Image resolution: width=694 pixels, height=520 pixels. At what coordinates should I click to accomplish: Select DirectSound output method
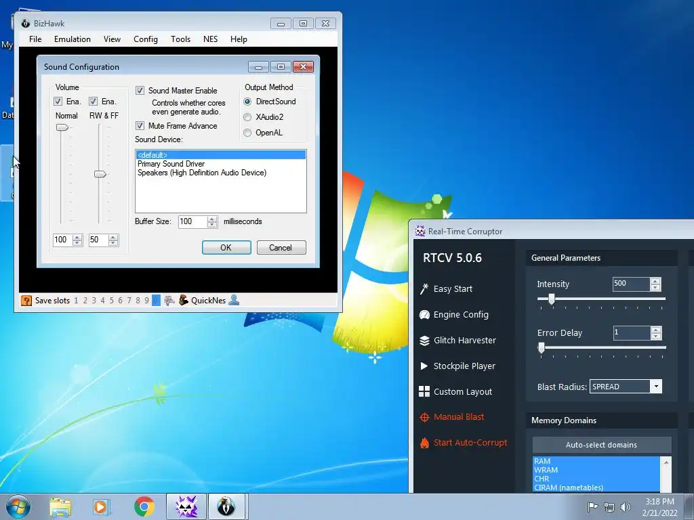tap(247, 102)
